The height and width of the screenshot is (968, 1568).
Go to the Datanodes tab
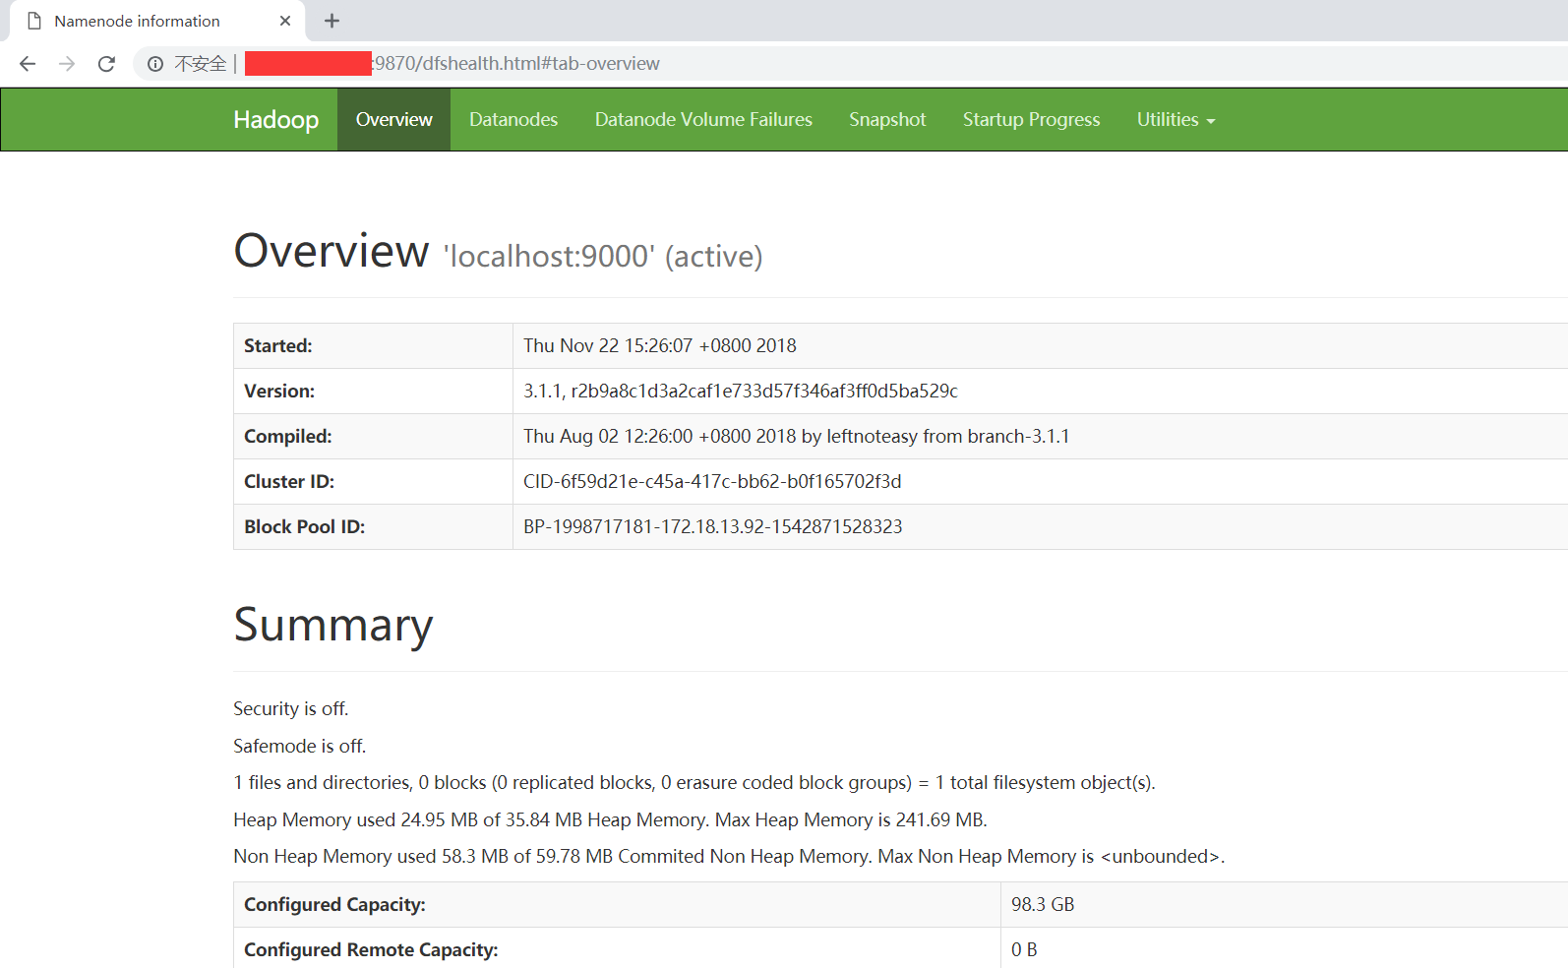tap(513, 120)
